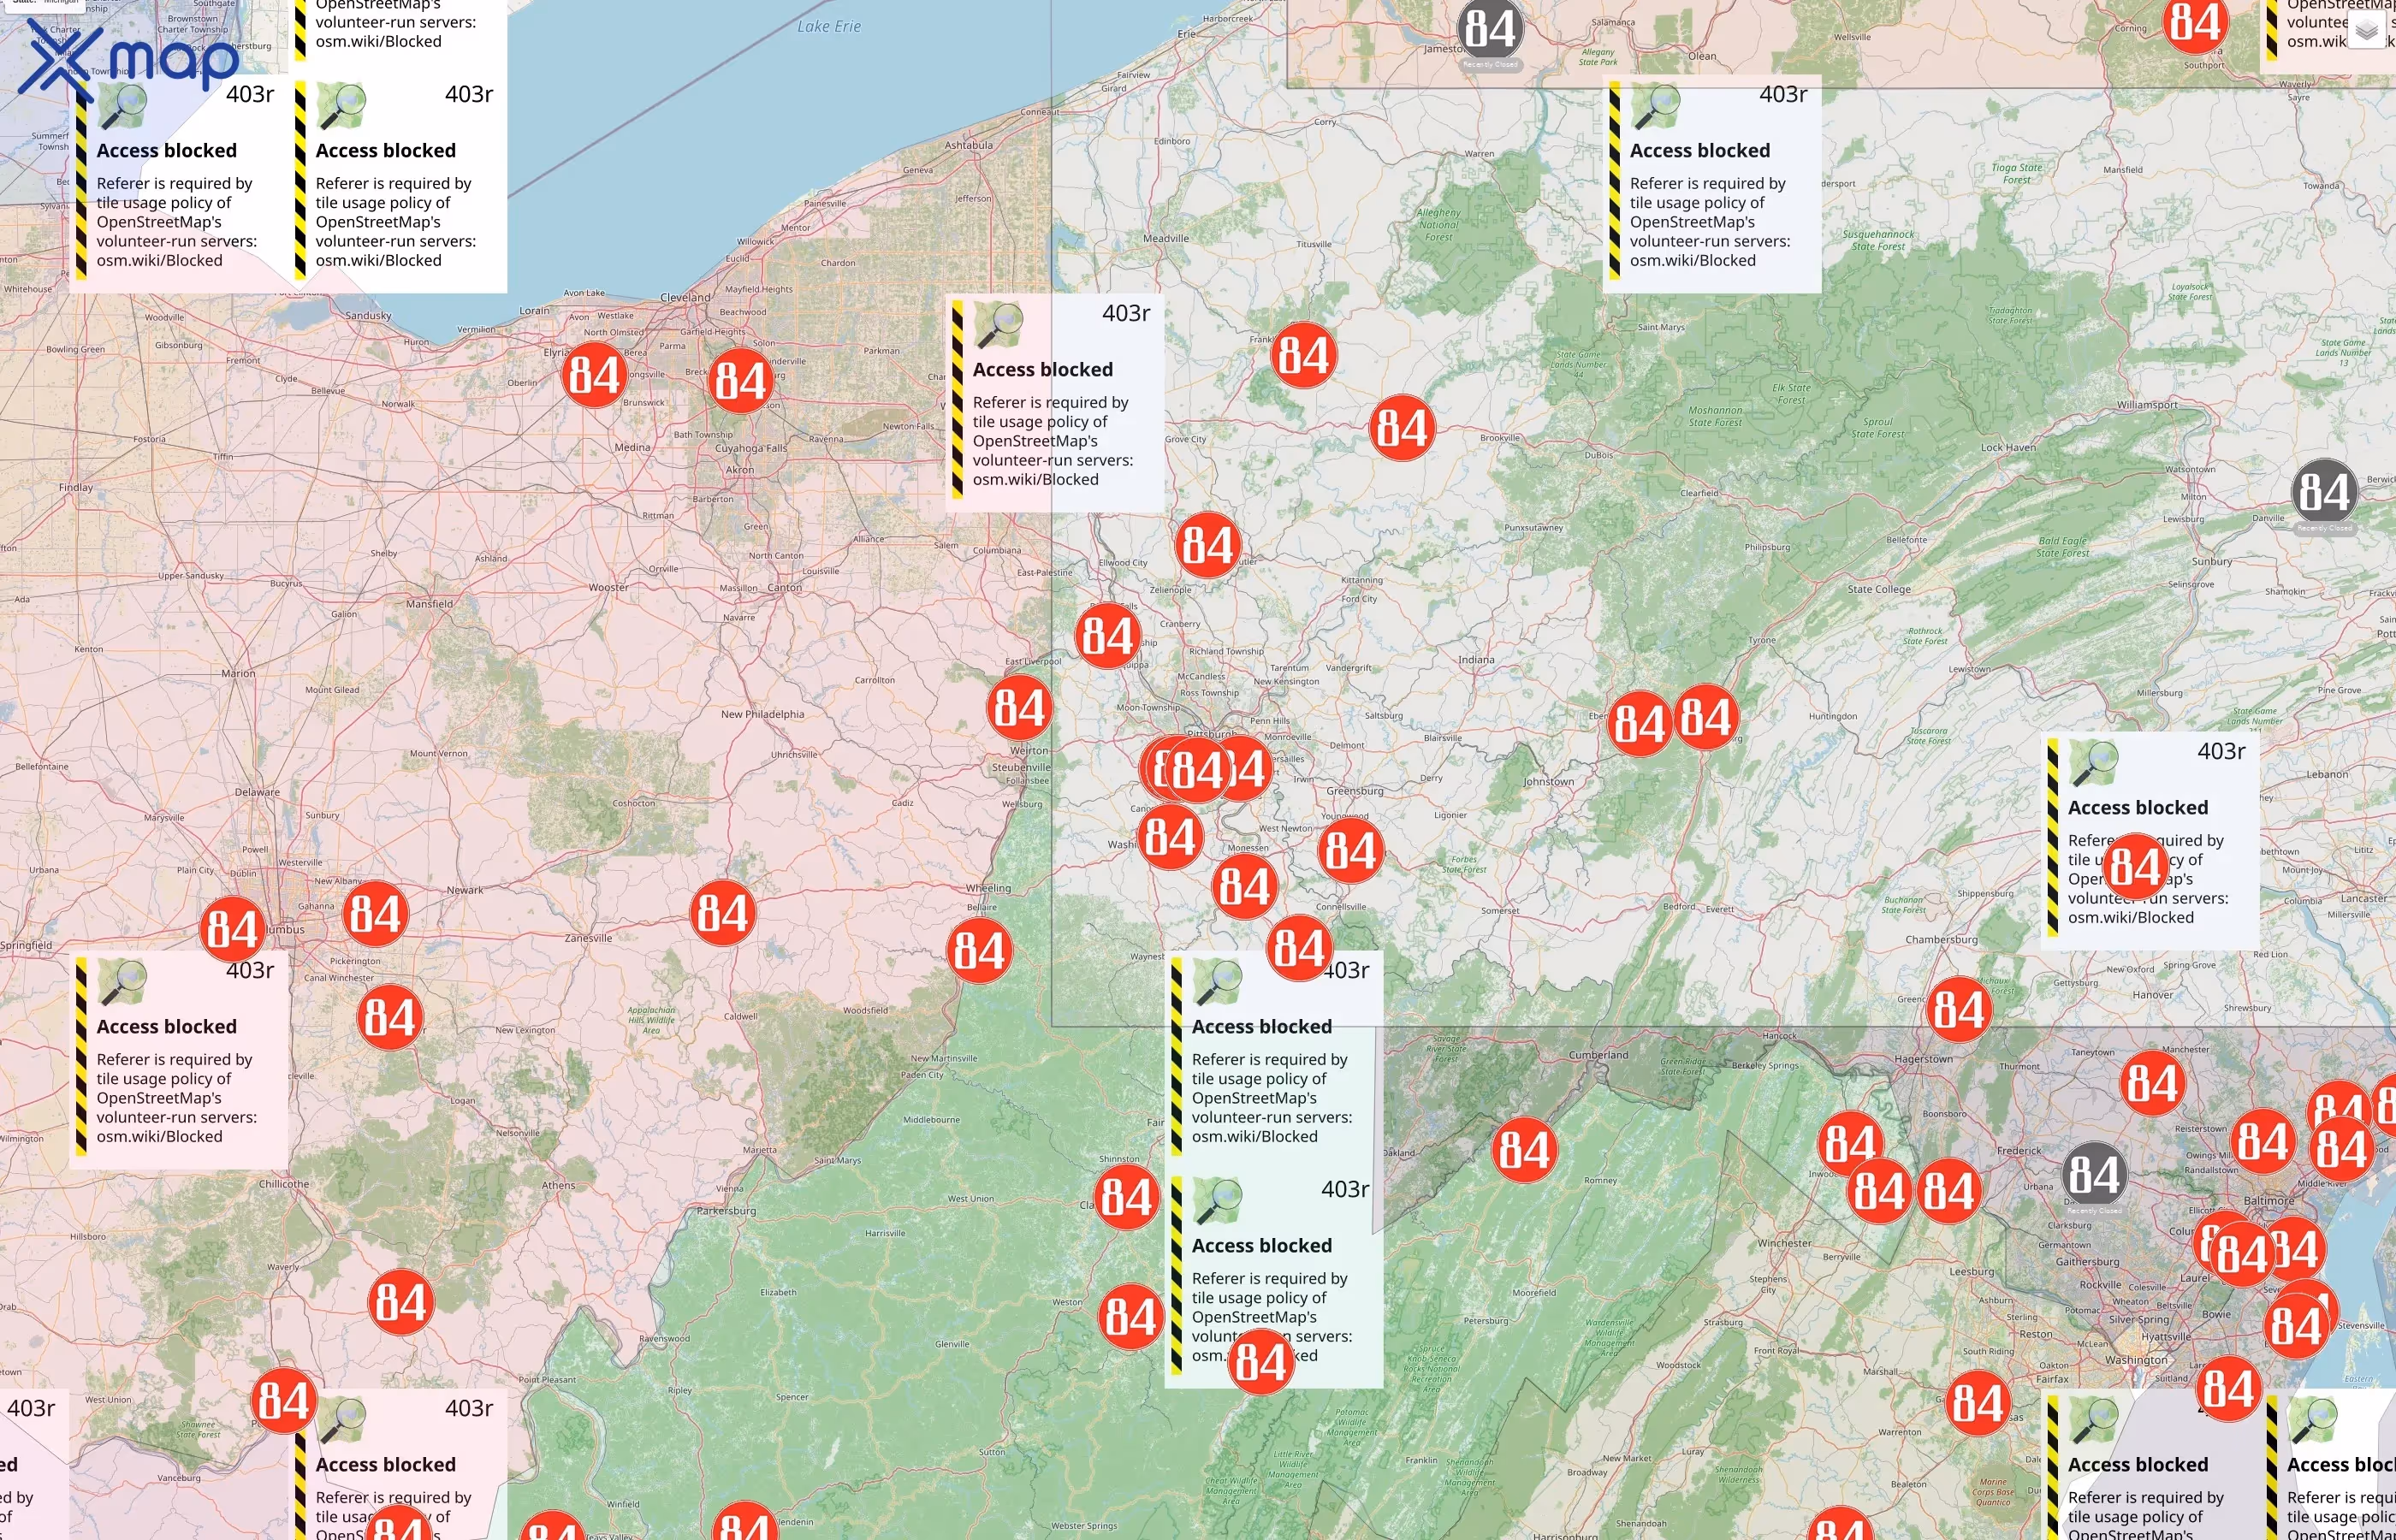Open the 84 marker south of East Liverpool
The width and height of the screenshot is (2396, 1540).
tap(1020, 708)
